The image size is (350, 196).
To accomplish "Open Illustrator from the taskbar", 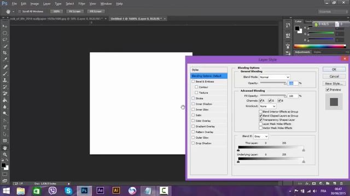I will coord(116,191).
